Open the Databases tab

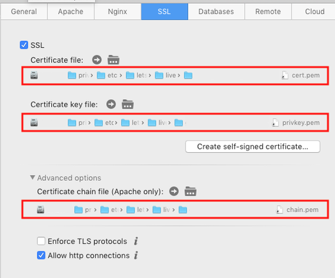(216, 12)
